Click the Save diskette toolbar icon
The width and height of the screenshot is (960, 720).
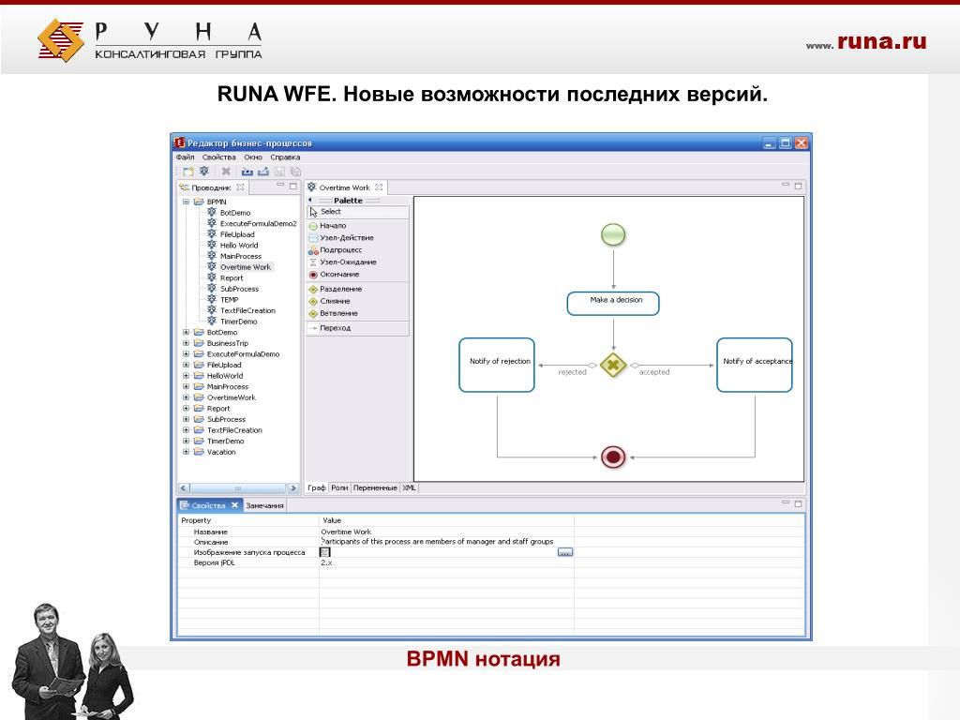279,172
